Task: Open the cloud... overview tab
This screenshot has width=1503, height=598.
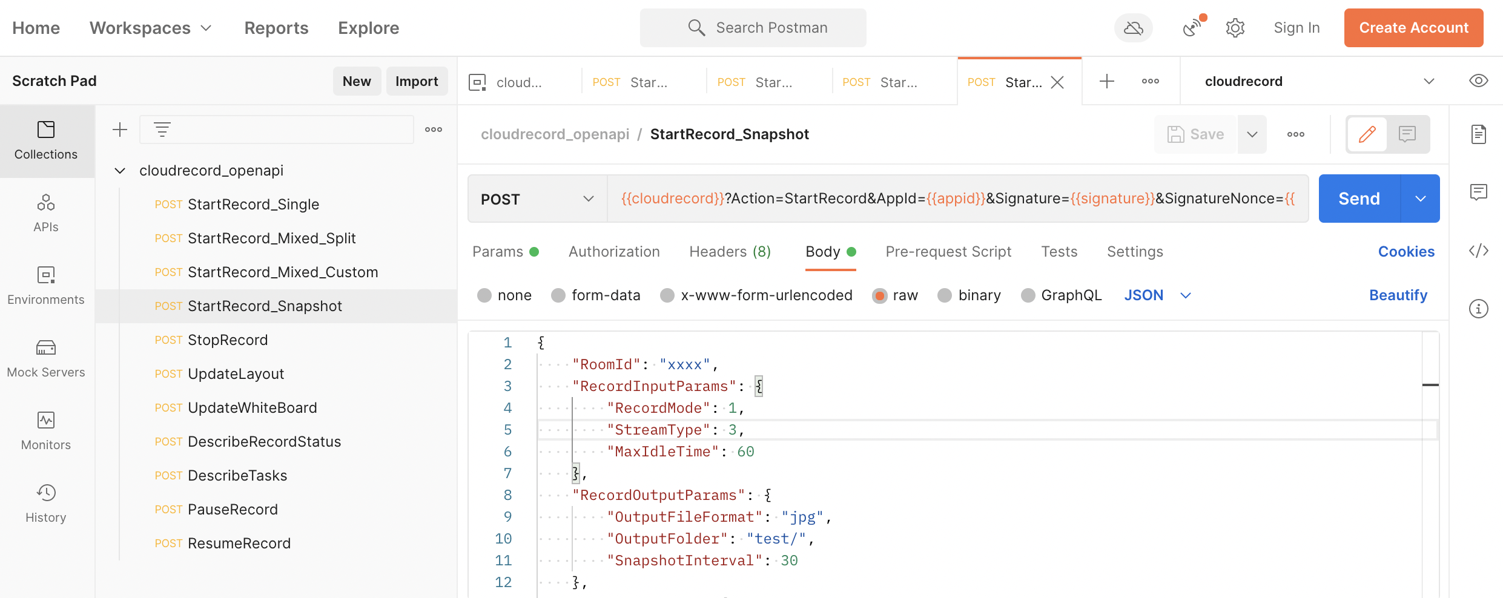Action: tap(519, 82)
